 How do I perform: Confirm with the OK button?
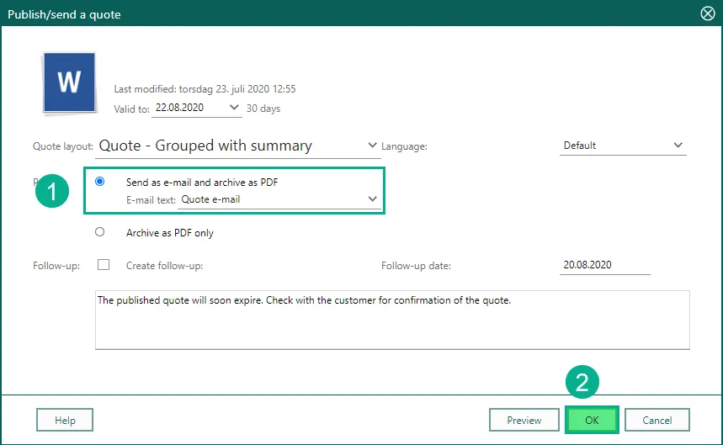[592, 420]
